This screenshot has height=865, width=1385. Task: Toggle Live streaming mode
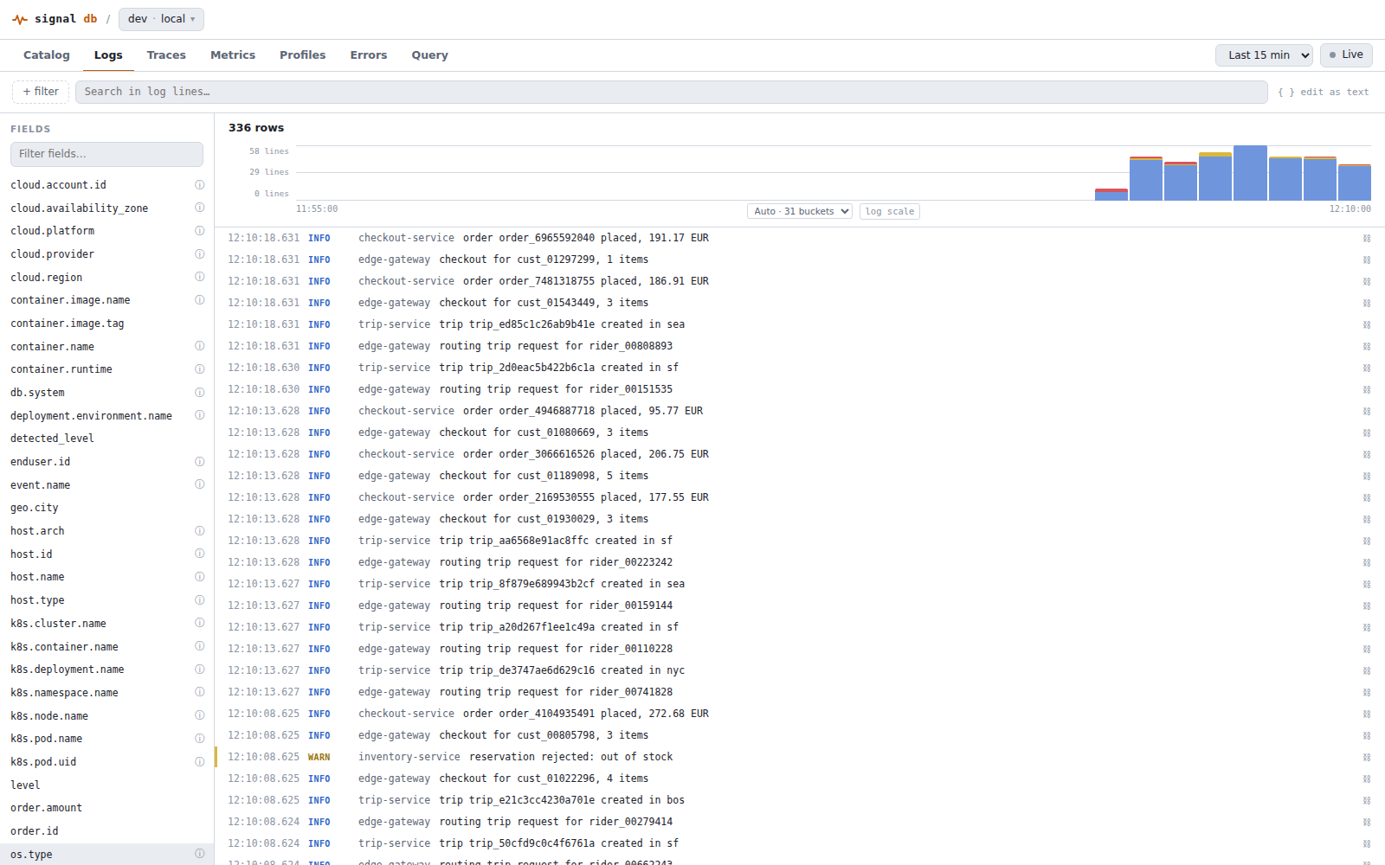1346,54
